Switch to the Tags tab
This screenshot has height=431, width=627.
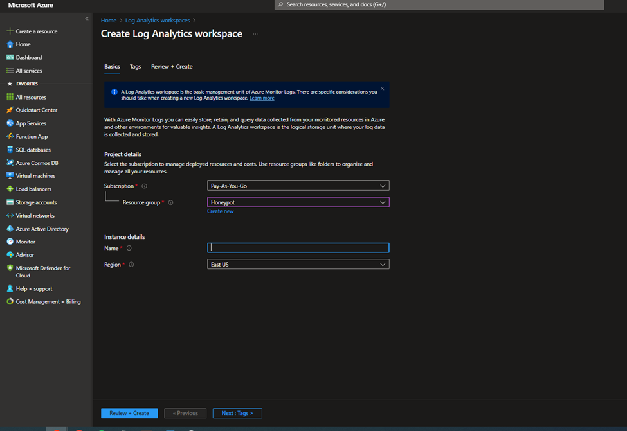135,66
